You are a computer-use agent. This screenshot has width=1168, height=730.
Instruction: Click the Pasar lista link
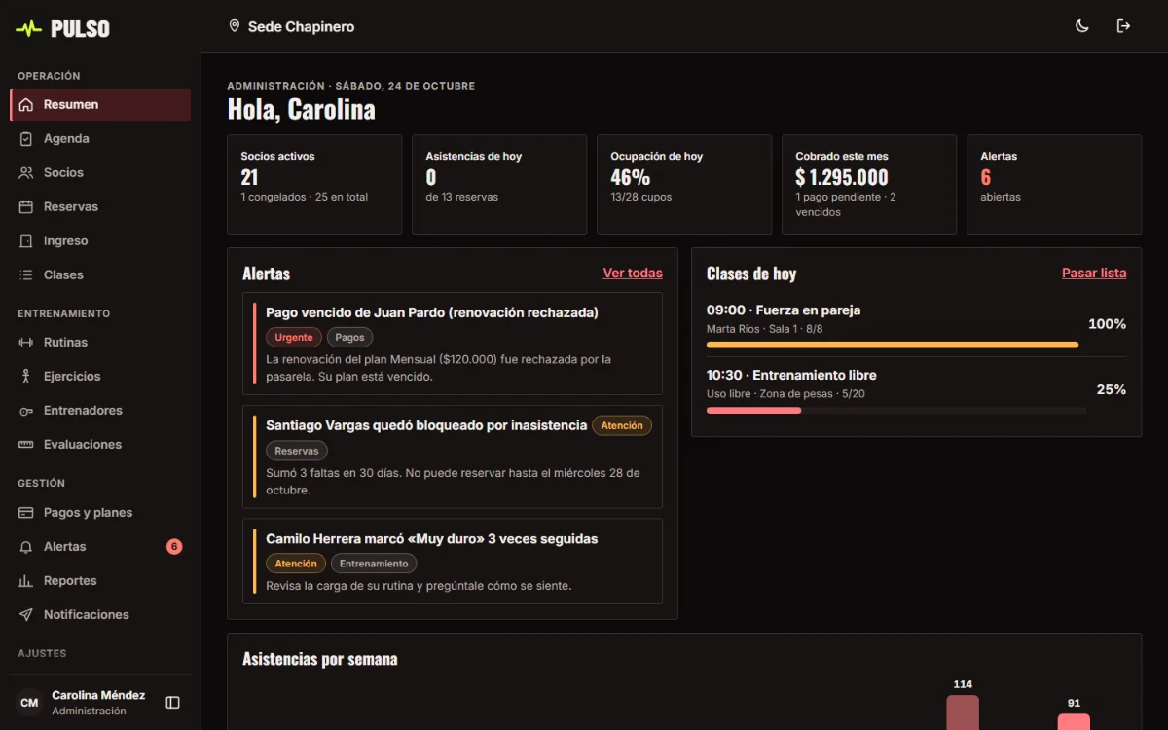(1094, 274)
